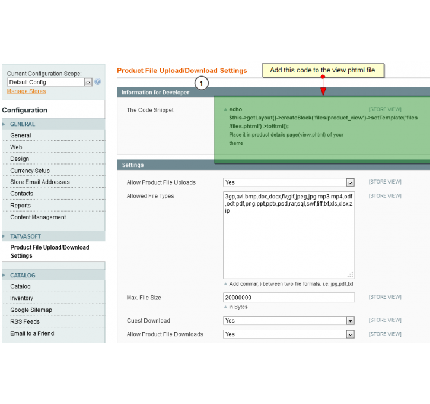Open the Manage Stores link

[x=26, y=91]
